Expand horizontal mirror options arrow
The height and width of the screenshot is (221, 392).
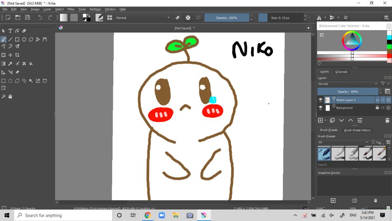pos(325,18)
